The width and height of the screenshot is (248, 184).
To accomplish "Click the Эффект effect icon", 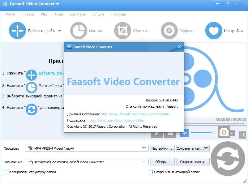I will tap(169, 31).
